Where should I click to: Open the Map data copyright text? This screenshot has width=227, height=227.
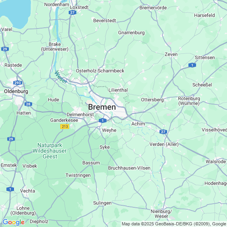click(174, 224)
